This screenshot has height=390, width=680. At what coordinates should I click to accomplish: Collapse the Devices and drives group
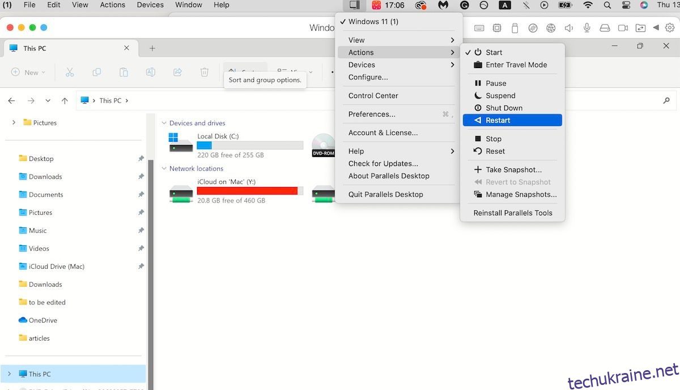click(x=164, y=123)
